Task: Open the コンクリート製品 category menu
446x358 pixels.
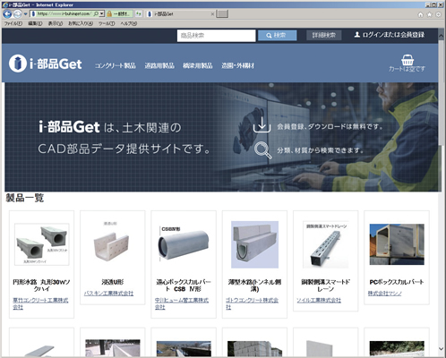Action: (x=115, y=65)
